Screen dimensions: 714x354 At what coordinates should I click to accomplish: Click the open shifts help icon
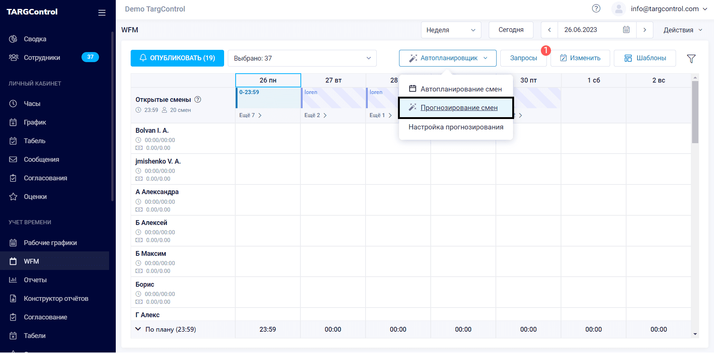(x=198, y=99)
